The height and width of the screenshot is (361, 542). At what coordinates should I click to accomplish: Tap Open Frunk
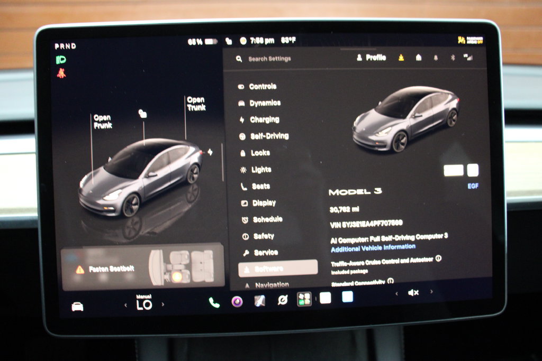pyautogui.click(x=102, y=122)
